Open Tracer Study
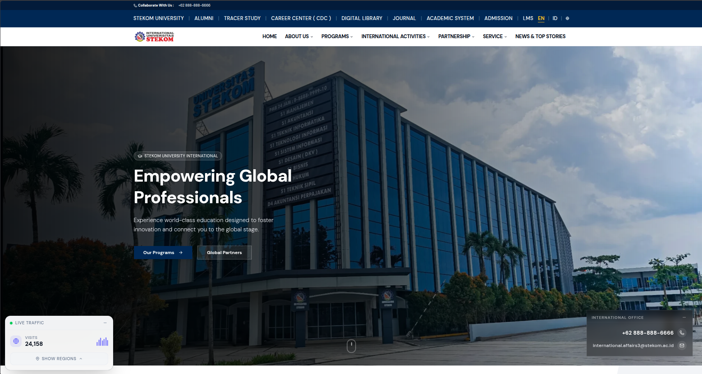 [242, 18]
